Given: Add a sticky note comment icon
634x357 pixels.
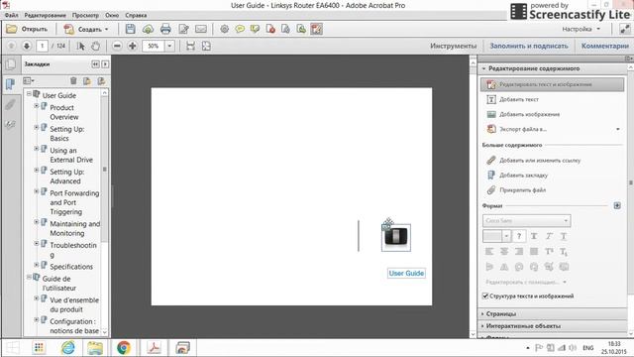Looking at the screenshot, I should click(240, 29).
